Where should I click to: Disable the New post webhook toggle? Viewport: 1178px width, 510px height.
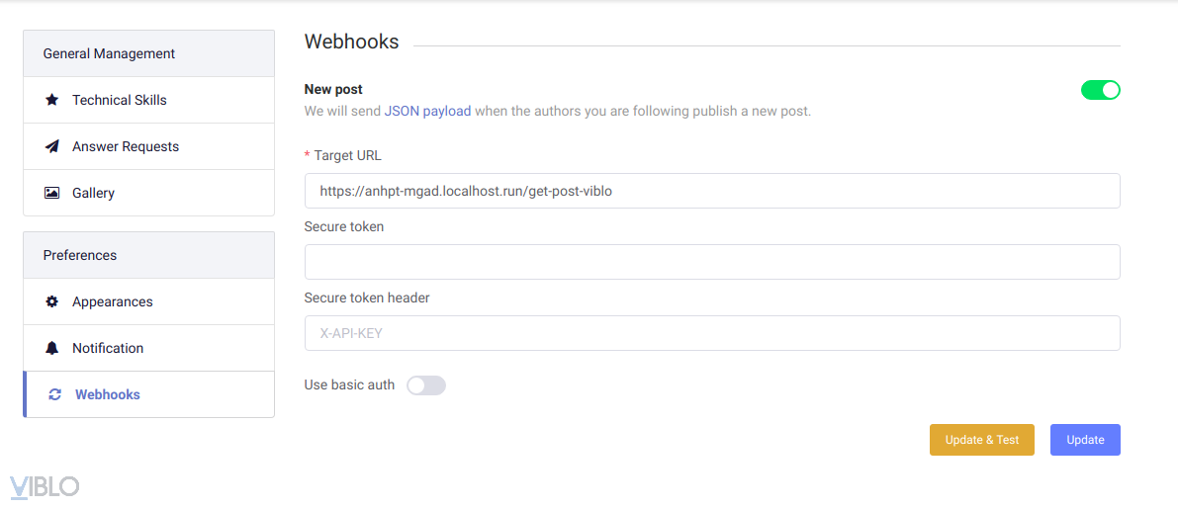(1100, 90)
